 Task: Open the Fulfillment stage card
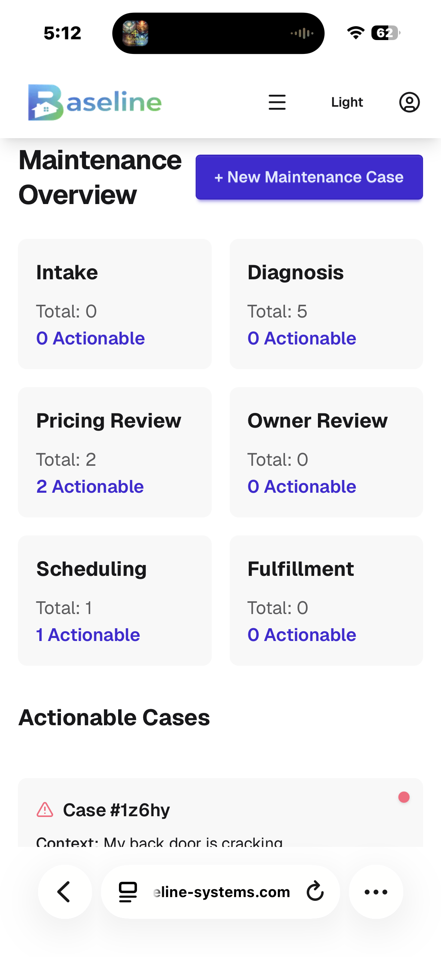coord(326,600)
